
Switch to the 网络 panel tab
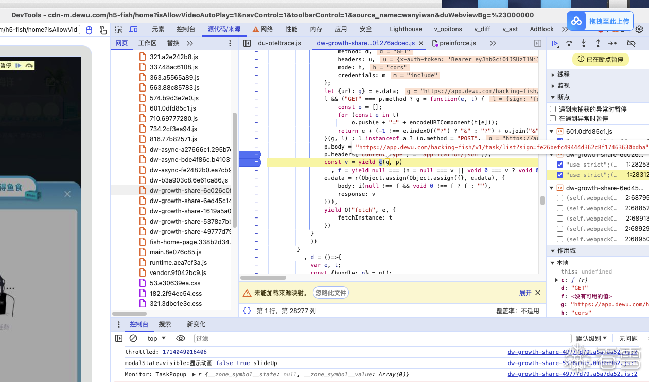(262, 29)
